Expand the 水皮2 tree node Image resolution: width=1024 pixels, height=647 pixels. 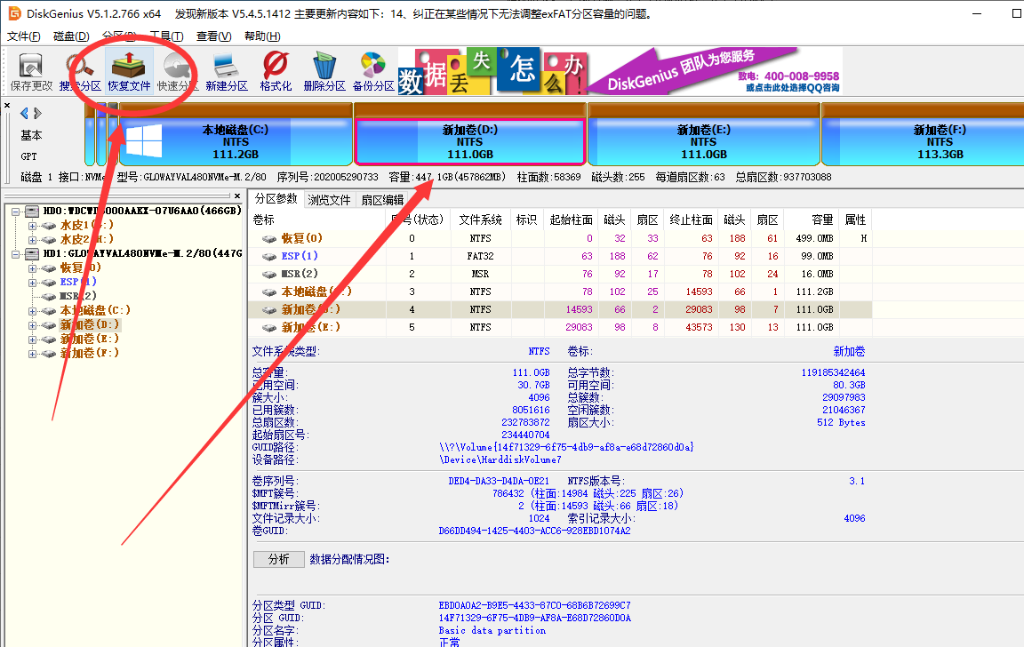pos(32,240)
